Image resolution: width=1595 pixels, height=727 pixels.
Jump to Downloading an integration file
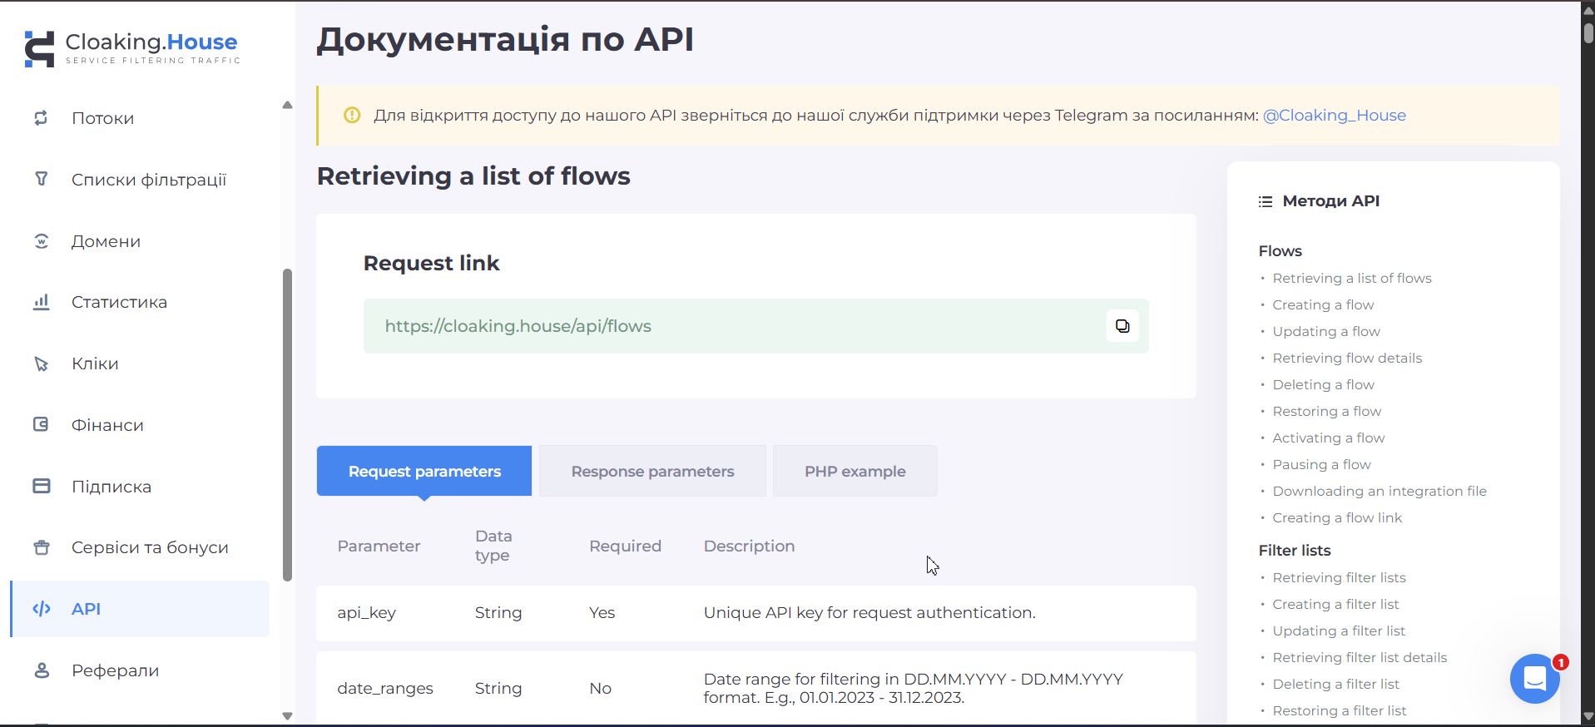click(x=1379, y=492)
